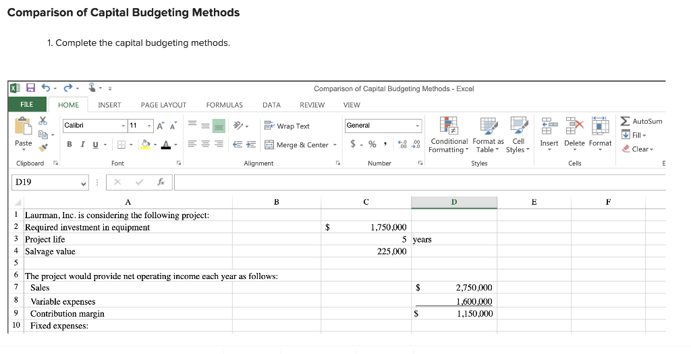This screenshot has height=354, width=691.
Task: Open the font name dropdown showing Calibri
Action: click(x=123, y=126)
